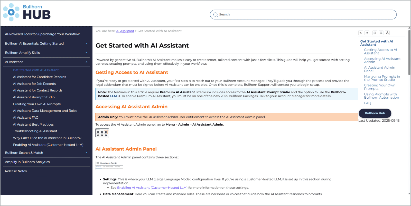Collapse the AI Assistant section

87,62
